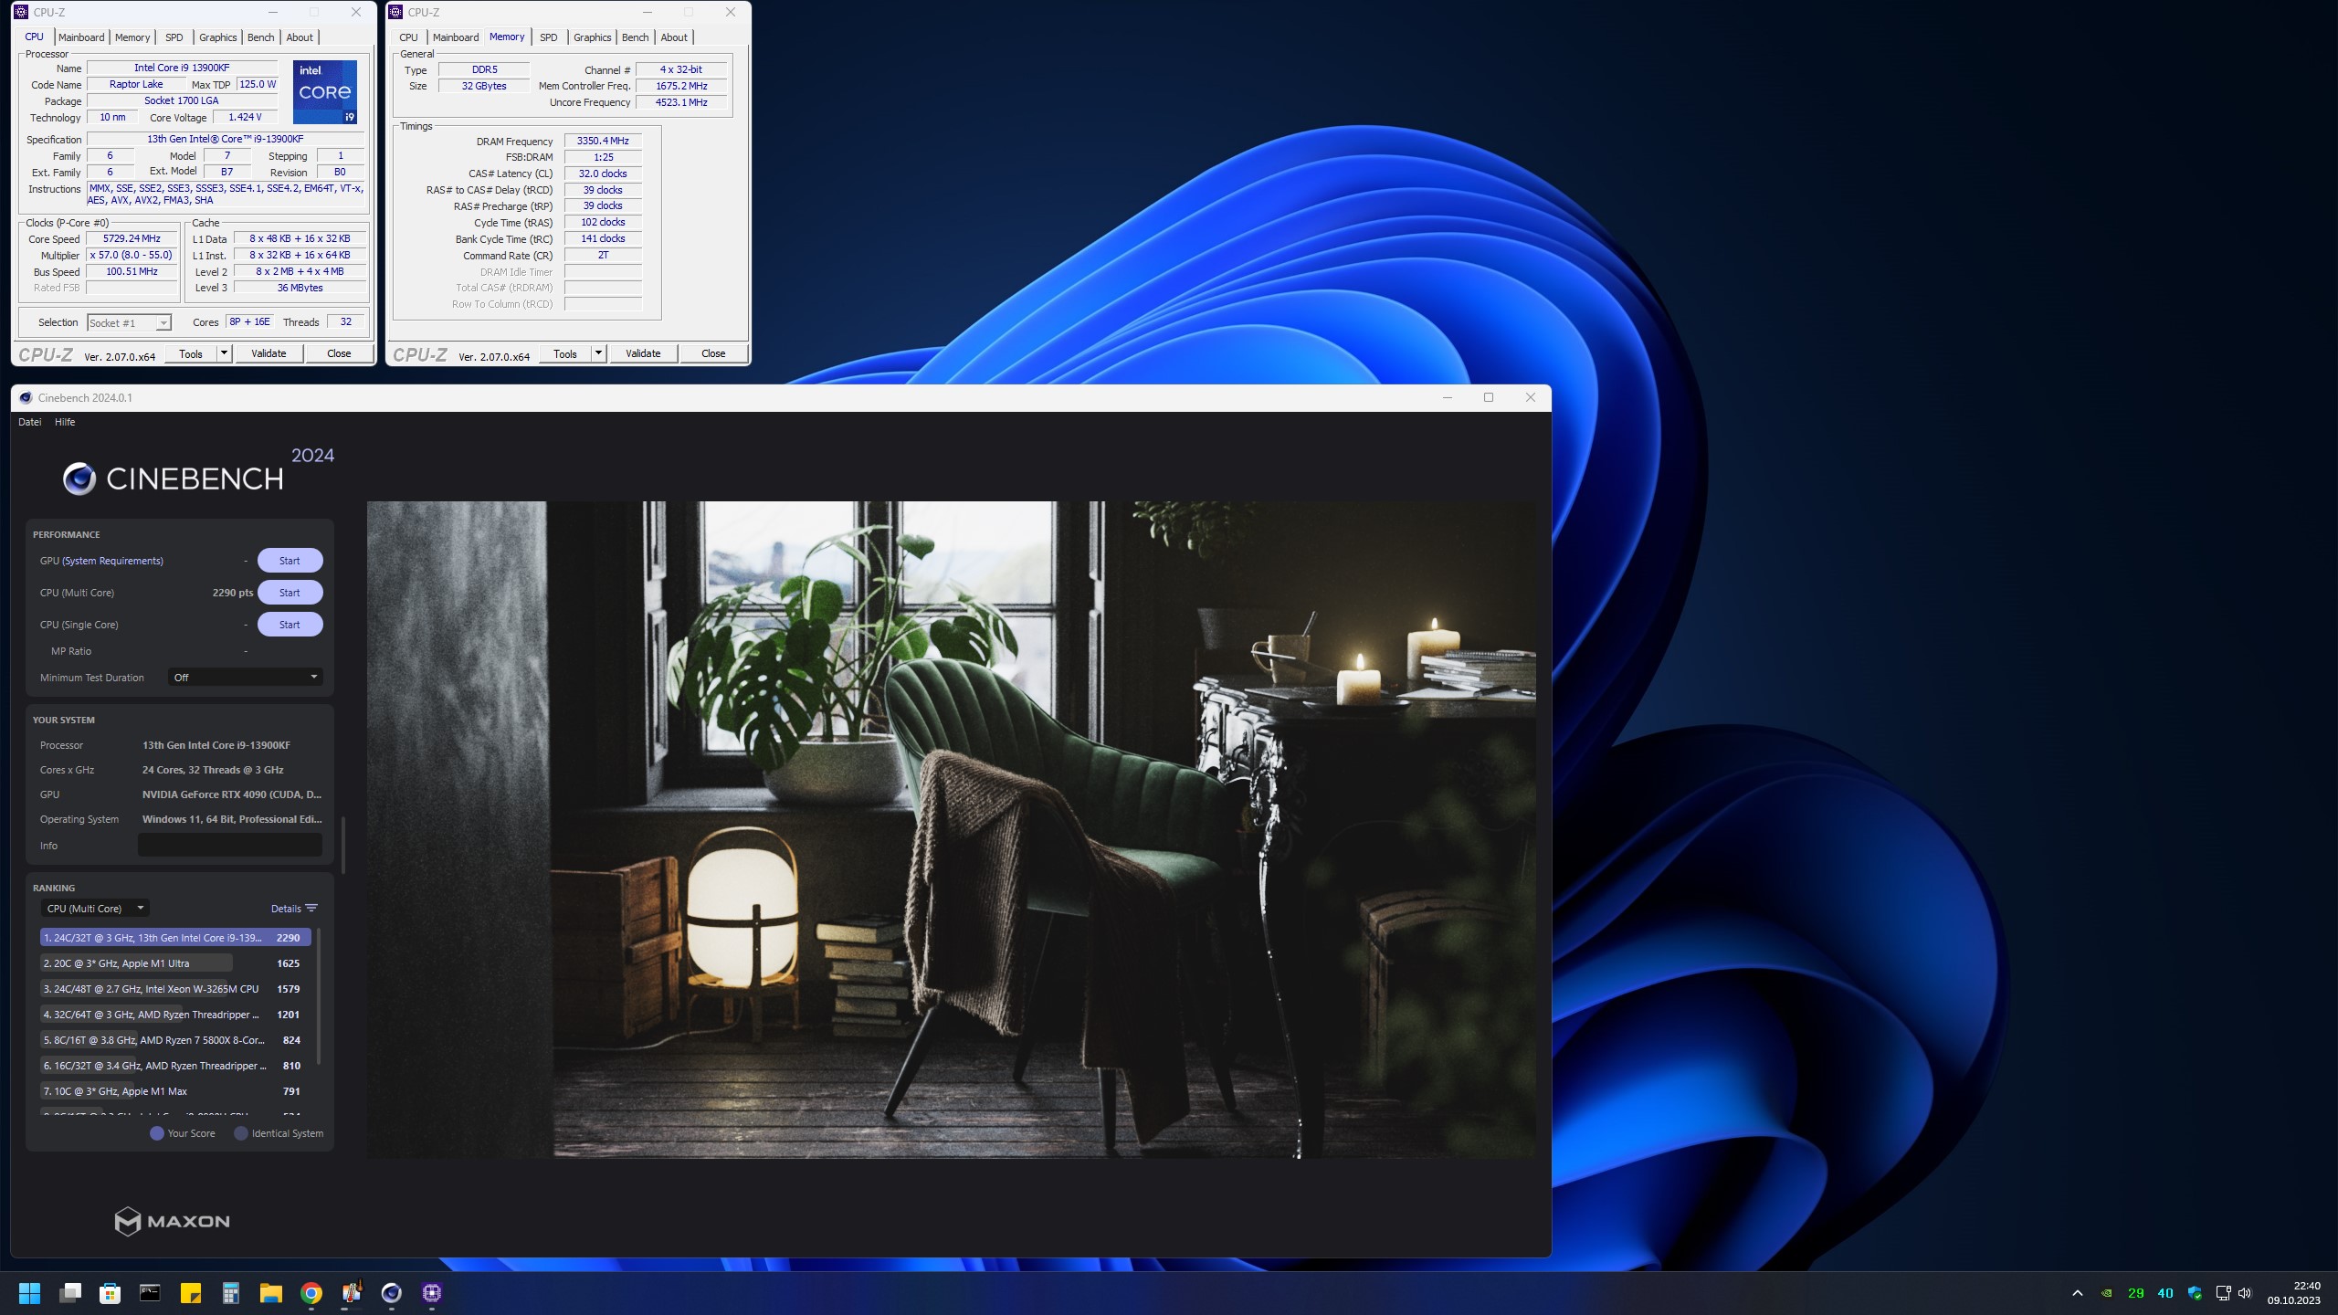2338x1315 pixels.
Task: Click the Cinebench logo sphere icon
Action: coord(79,479)
